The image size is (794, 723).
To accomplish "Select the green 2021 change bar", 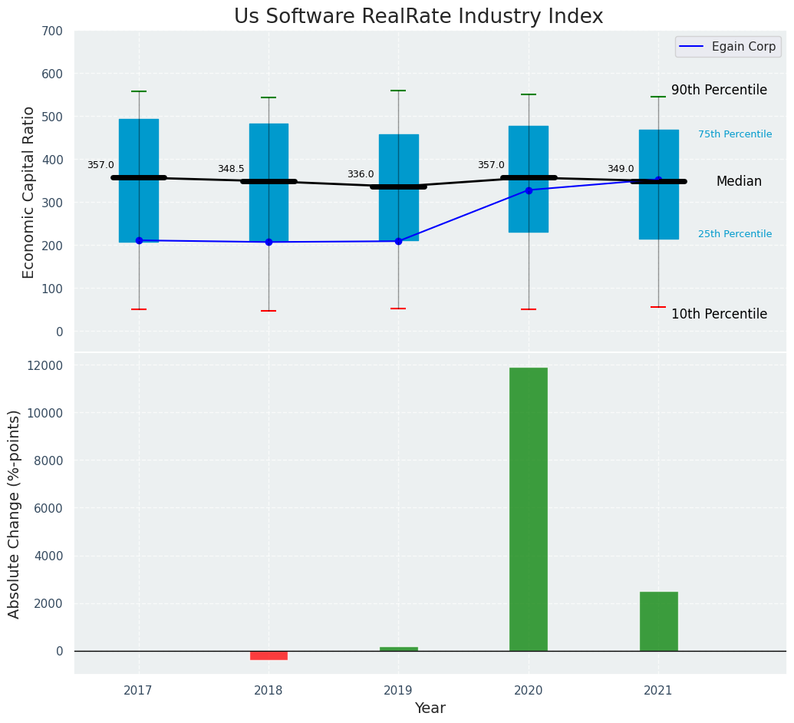I will [658, 621].
